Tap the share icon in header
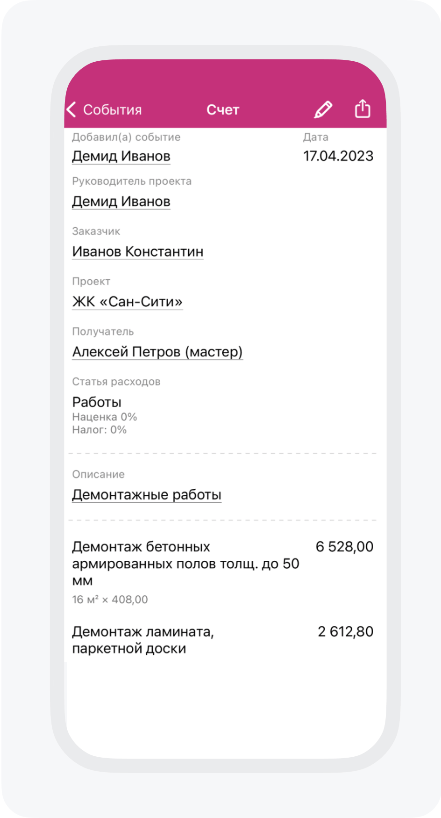Image resolution: width=441 pixels, height=818 pixels. (x=363, y=109)
